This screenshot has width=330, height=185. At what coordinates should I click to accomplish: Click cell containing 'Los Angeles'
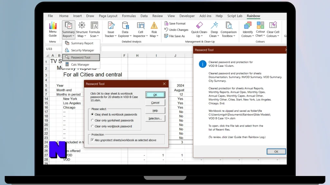pos(72,103)
